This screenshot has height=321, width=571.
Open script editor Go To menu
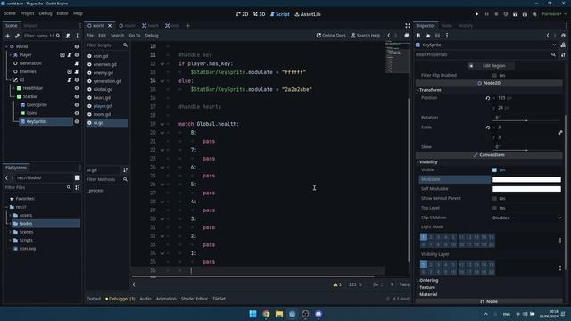tap(135, 36)
